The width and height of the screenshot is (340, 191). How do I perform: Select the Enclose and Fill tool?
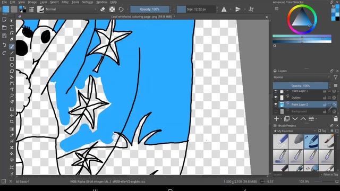pyautogui.click(x=12, y=160)
